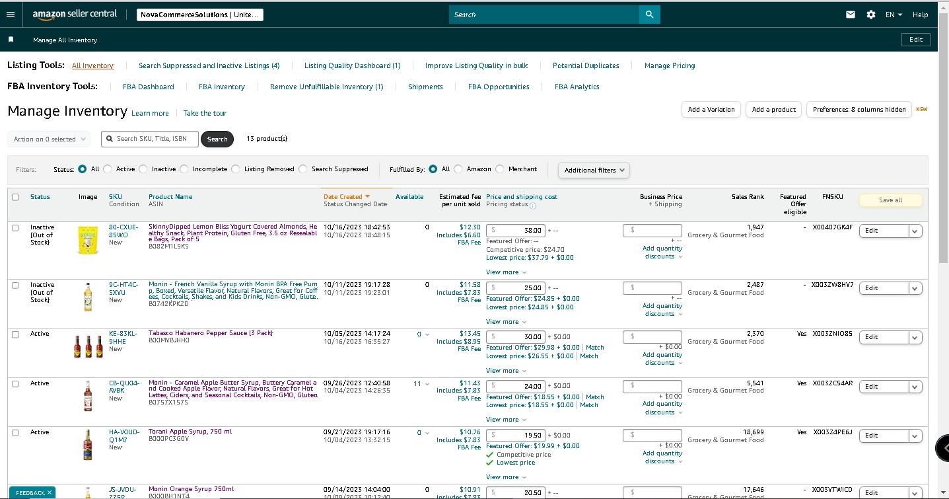This screenshot has height=499, width=949.
Task: Open Monin Caramel Apple Butter Syrup image
Action: tap(88, 395)
